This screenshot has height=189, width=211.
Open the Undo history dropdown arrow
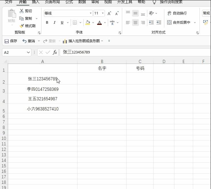[x=39, y=41]
